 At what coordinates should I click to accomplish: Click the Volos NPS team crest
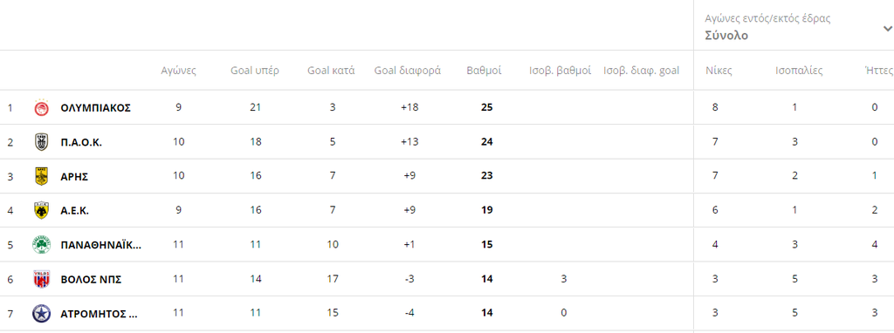coord(42,279)
